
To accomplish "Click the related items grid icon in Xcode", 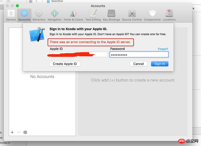I will point(30,1).
